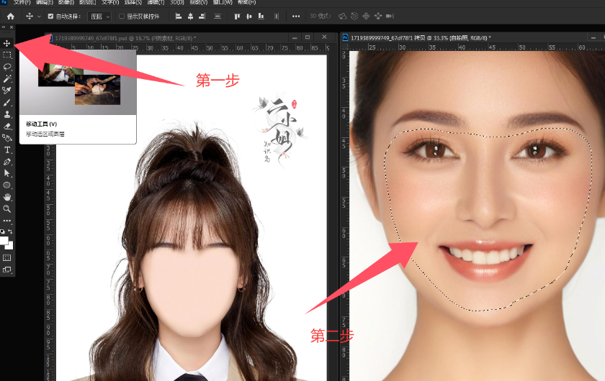Click 3D slide mode icon
Viewport: 605px width, 381px height.
tap(378, 17)
